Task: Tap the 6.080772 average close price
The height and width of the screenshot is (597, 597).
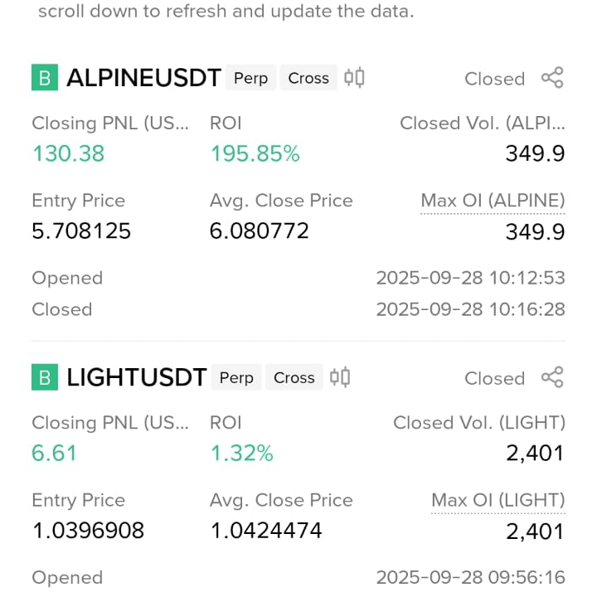Action: pyautogui.click(x=260, y=231)
